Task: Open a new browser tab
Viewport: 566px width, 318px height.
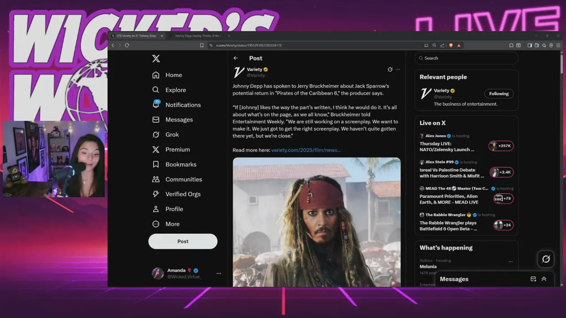Action: coord(229,36)
